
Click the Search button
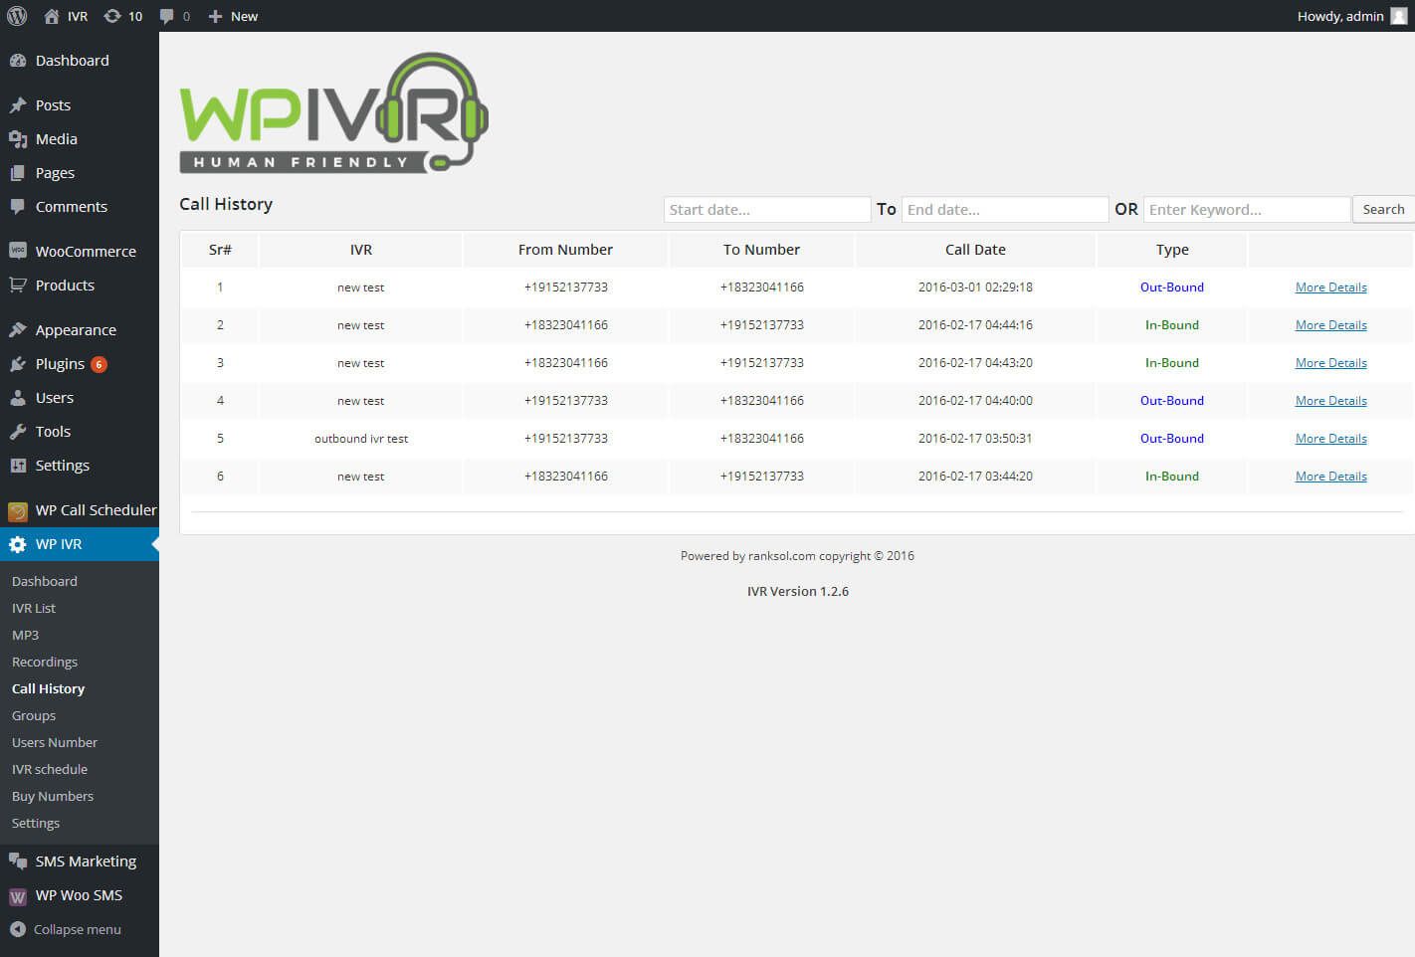(x=1383, y=210)
